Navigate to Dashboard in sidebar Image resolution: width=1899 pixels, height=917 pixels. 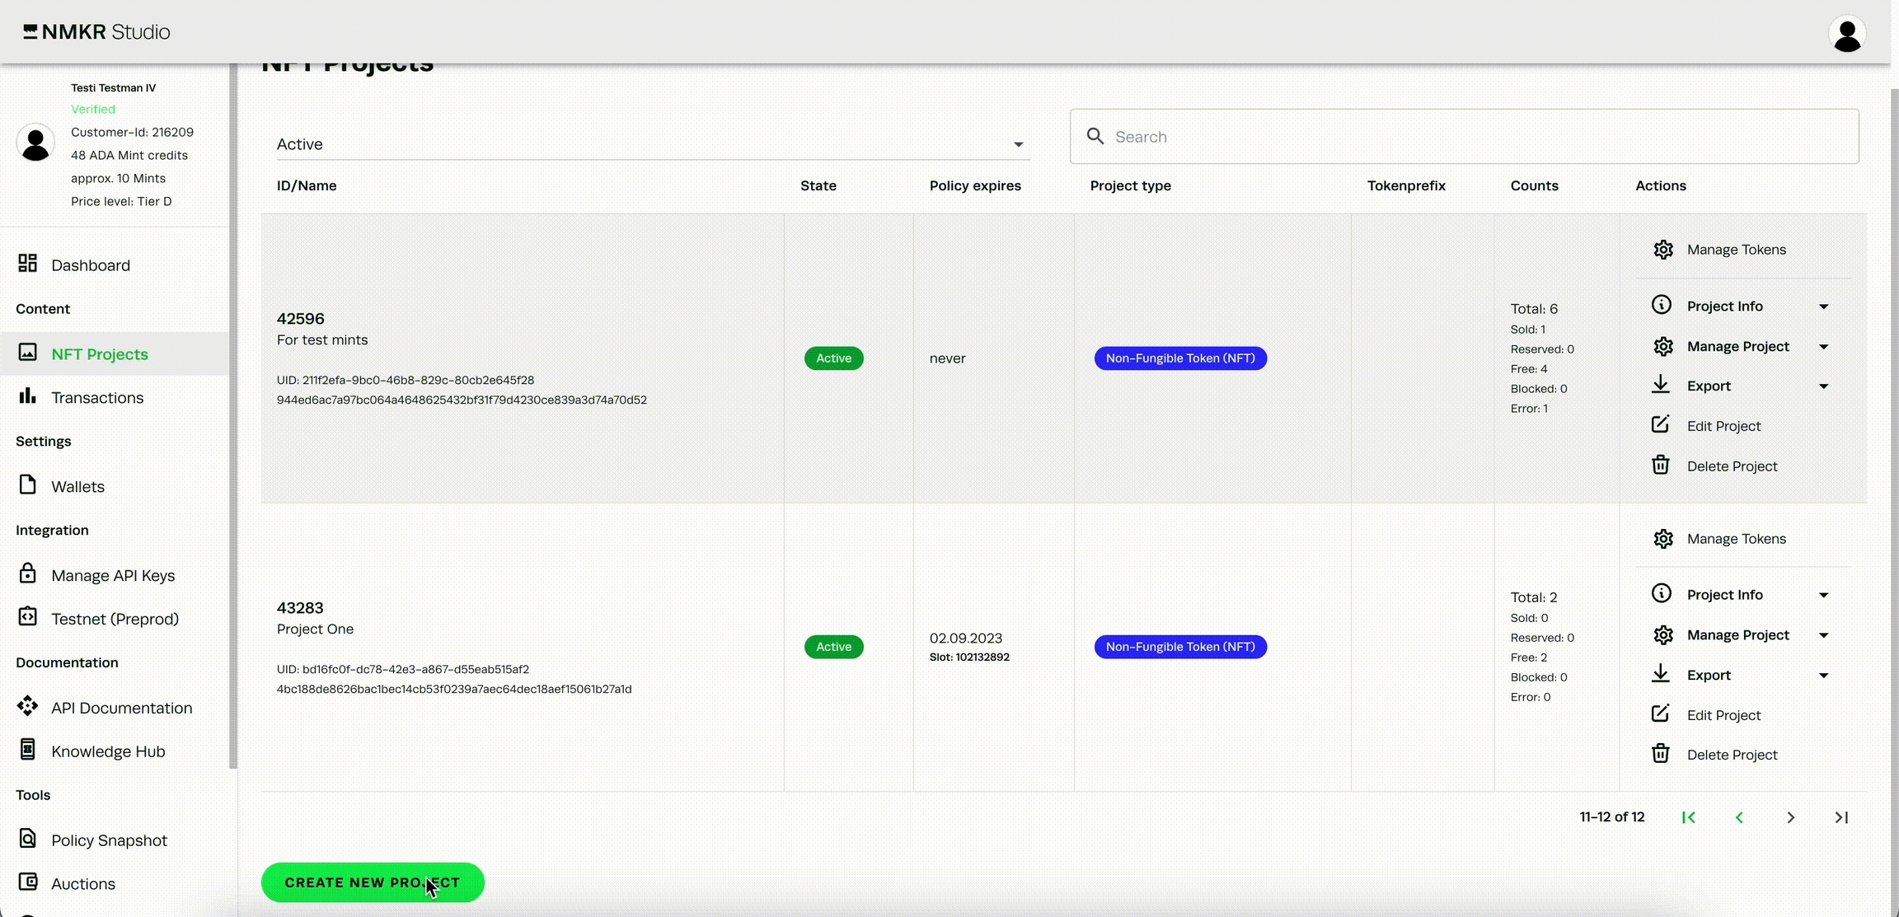[90, 265]
